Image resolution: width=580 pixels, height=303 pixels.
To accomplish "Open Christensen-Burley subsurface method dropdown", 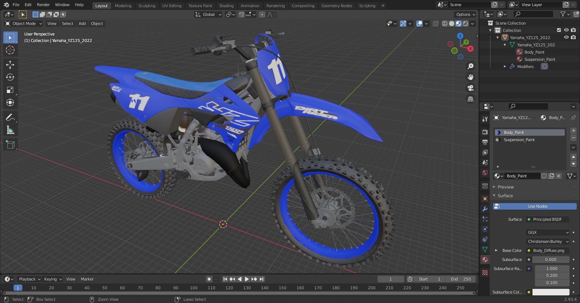I will (548, 241).
